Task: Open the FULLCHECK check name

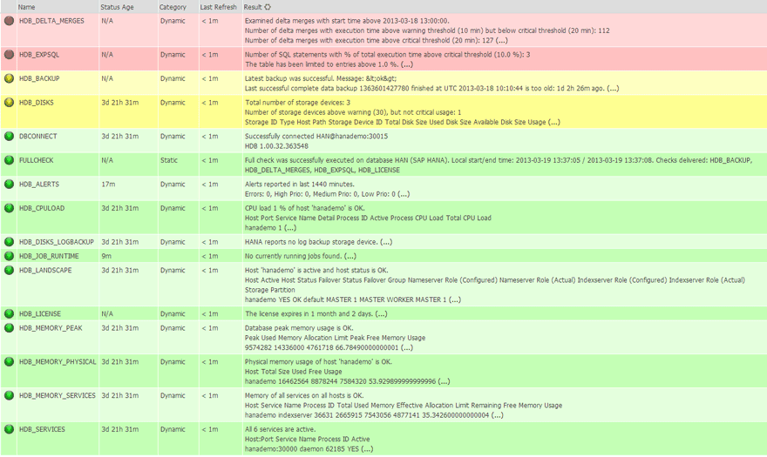Action: tap(37, 160)
